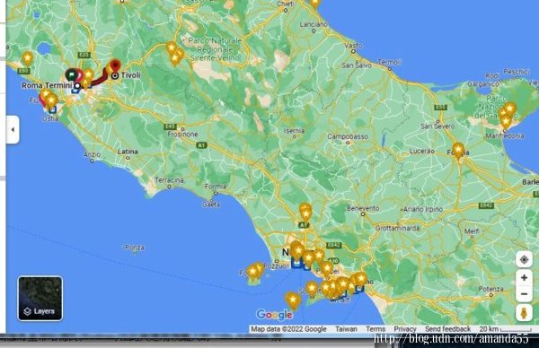This screenshot has width=539, height=348.
Task: Click the green flag start marker near Rome
Action: click(x=71, y=74)
